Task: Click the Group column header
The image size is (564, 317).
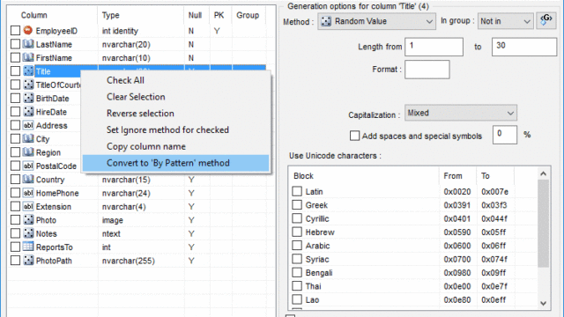Action: tap(248, 15)
